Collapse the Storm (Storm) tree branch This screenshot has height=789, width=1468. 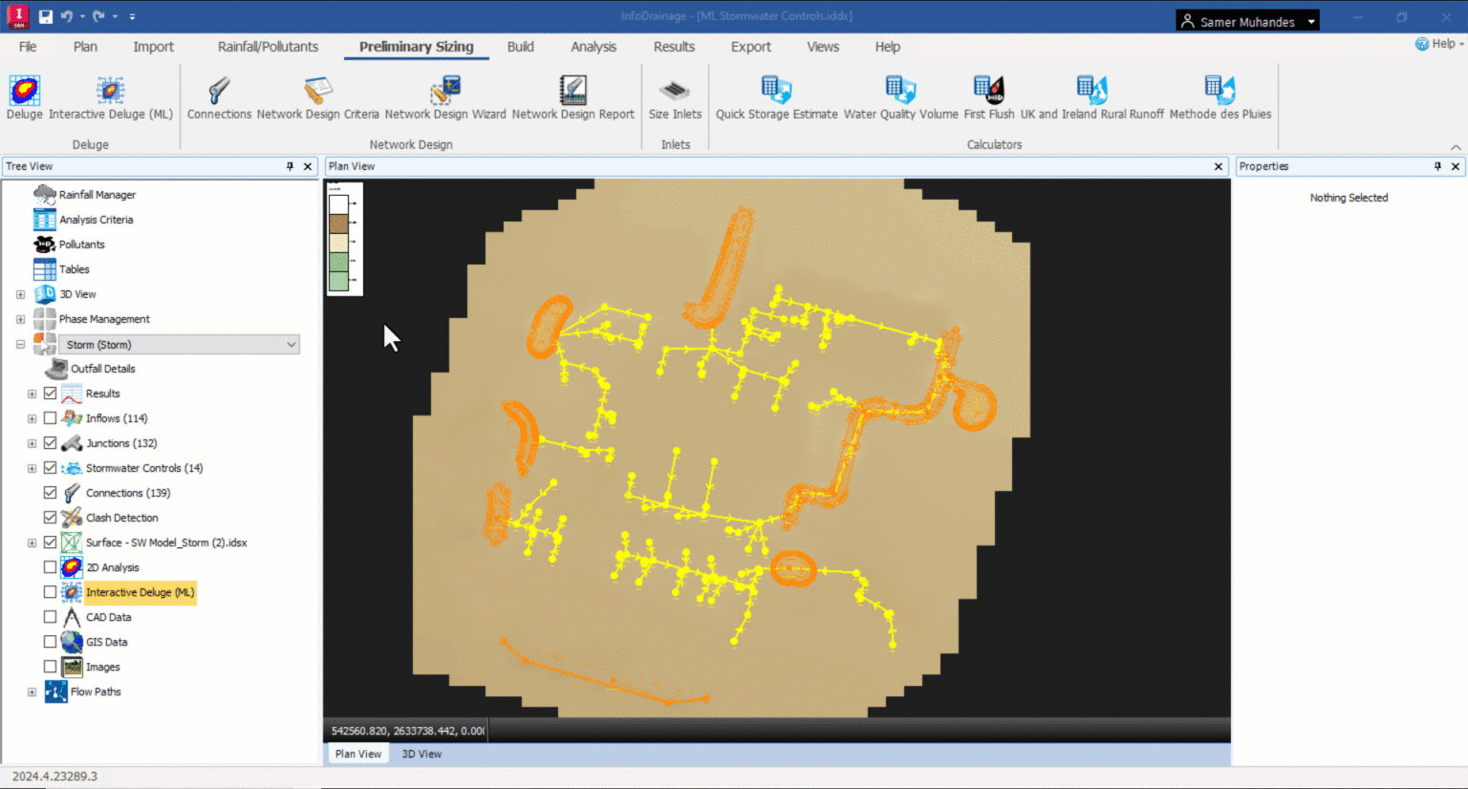pos(20,344)
